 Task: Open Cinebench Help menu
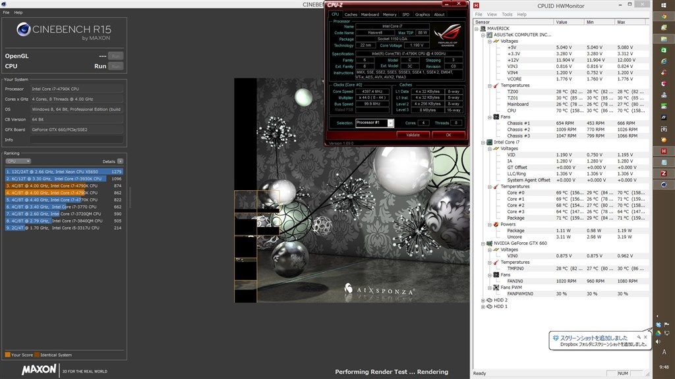coord(18,13)
